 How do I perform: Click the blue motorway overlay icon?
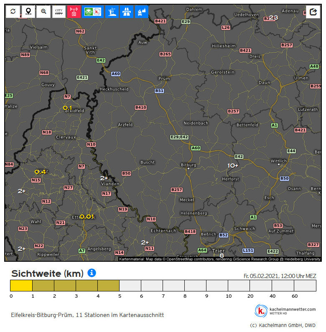[x=127, y=12]
